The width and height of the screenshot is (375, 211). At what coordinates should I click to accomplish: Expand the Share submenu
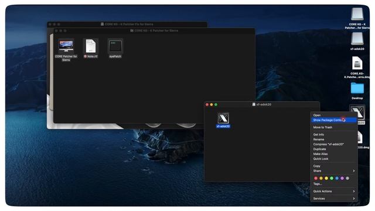point(334,171)
